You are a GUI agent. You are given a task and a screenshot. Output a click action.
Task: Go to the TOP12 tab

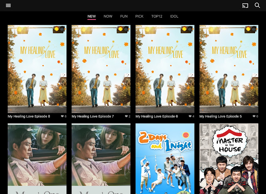tap(157, 17)
